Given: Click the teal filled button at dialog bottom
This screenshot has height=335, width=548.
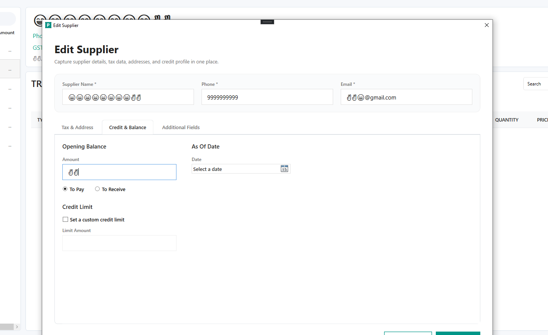Looking at the screenshot, I should (x=458, y=333).
